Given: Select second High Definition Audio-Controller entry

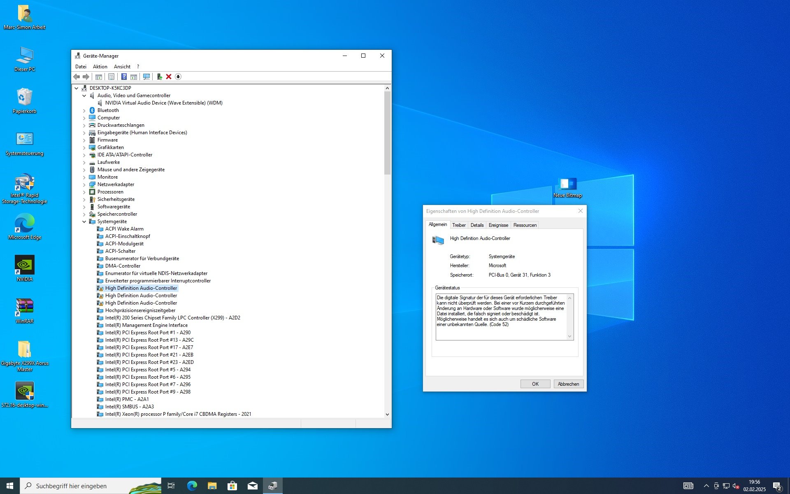Looking at the screenshot, I should click(x=141, y=296).
